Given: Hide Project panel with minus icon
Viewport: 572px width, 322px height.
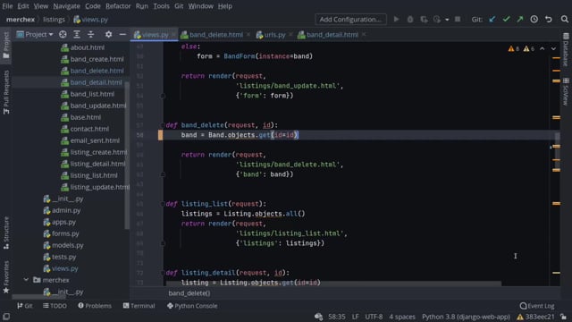Looking at the screenshot, I should tap(122, 34).
